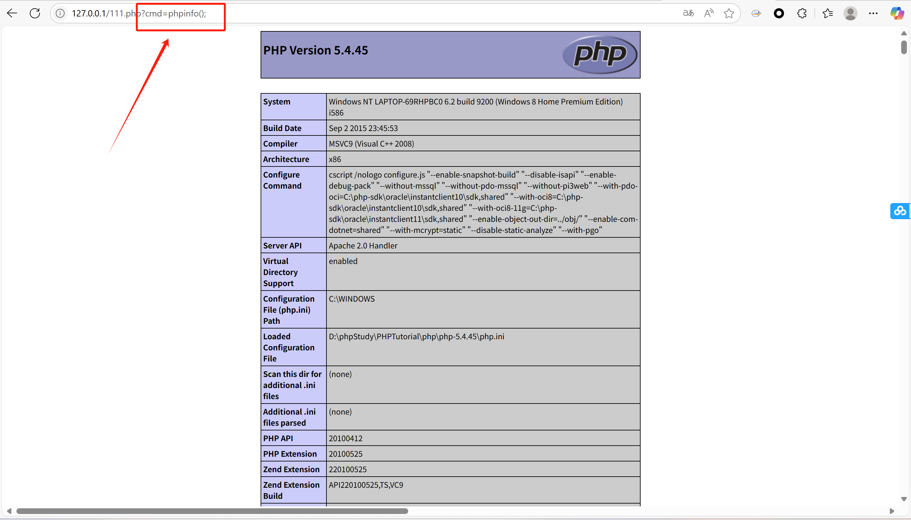Click the horizontal scrollbar right arrow

click(892, 511)
